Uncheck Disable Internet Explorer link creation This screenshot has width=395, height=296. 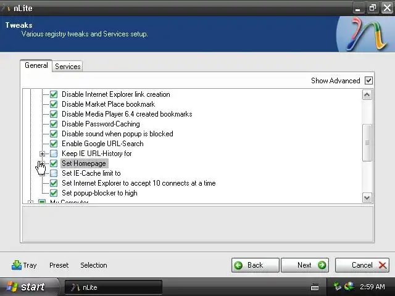(54, 94)
